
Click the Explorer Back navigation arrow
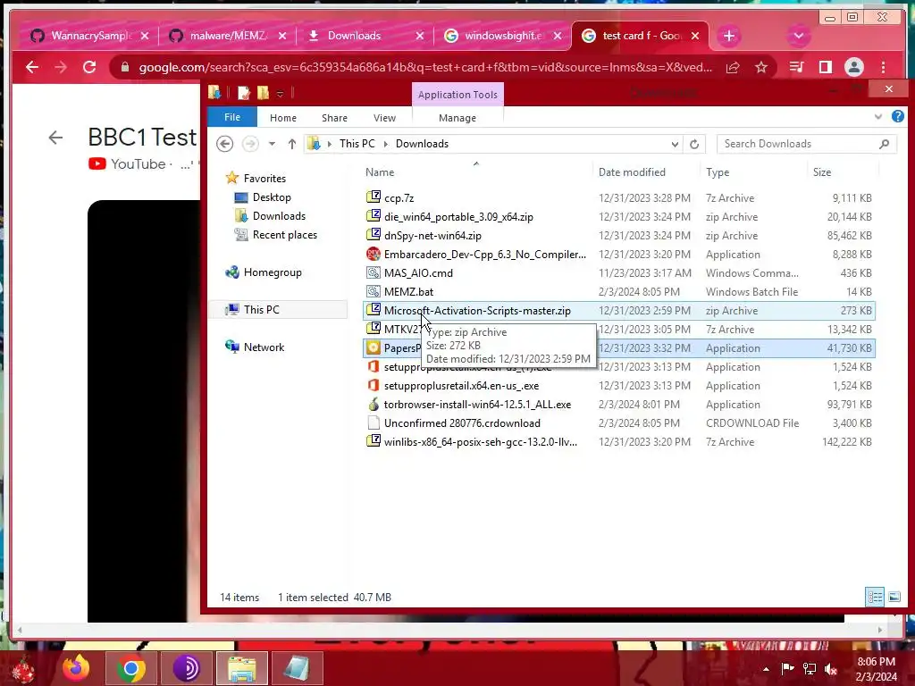[x=224, y=144]
